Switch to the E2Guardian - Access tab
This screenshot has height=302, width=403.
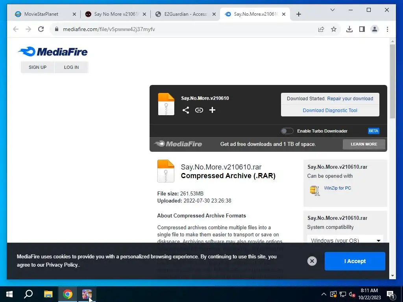click(x=185, y=14)
